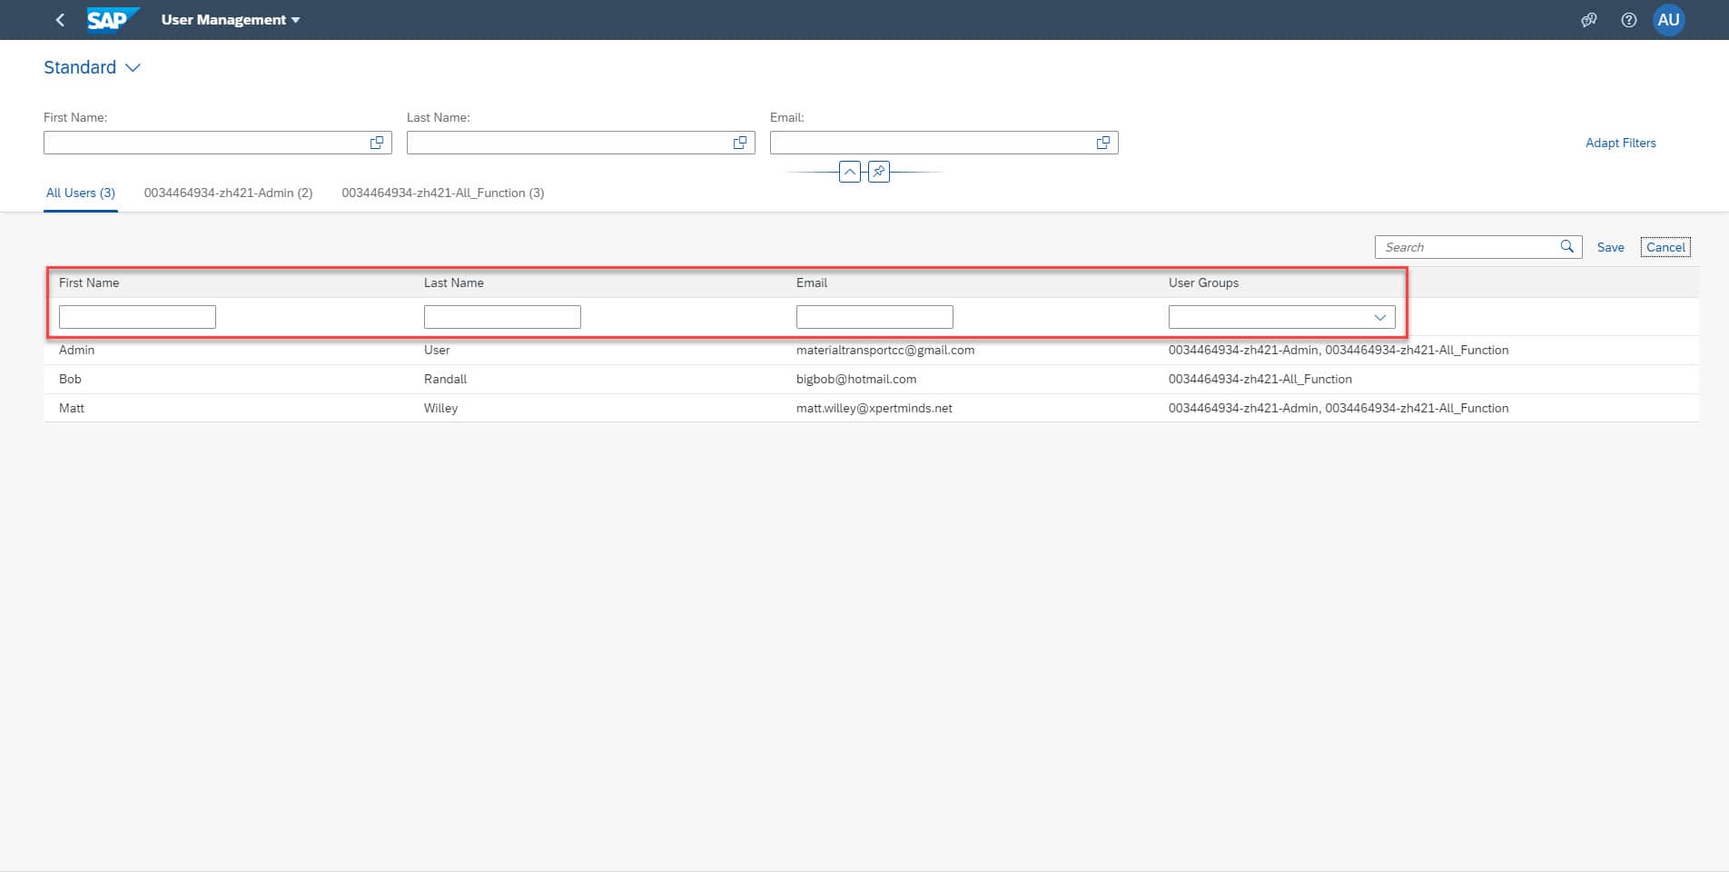Switch to the 0034464934-zh421-Admin (2) tab
1729x872 pixels.
click(228, 193)
